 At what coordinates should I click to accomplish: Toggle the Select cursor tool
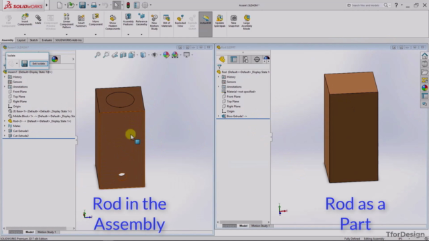point(117,5)
